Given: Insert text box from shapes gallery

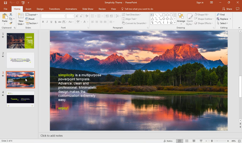Looking at the screenshot, I should pos(152,15).
